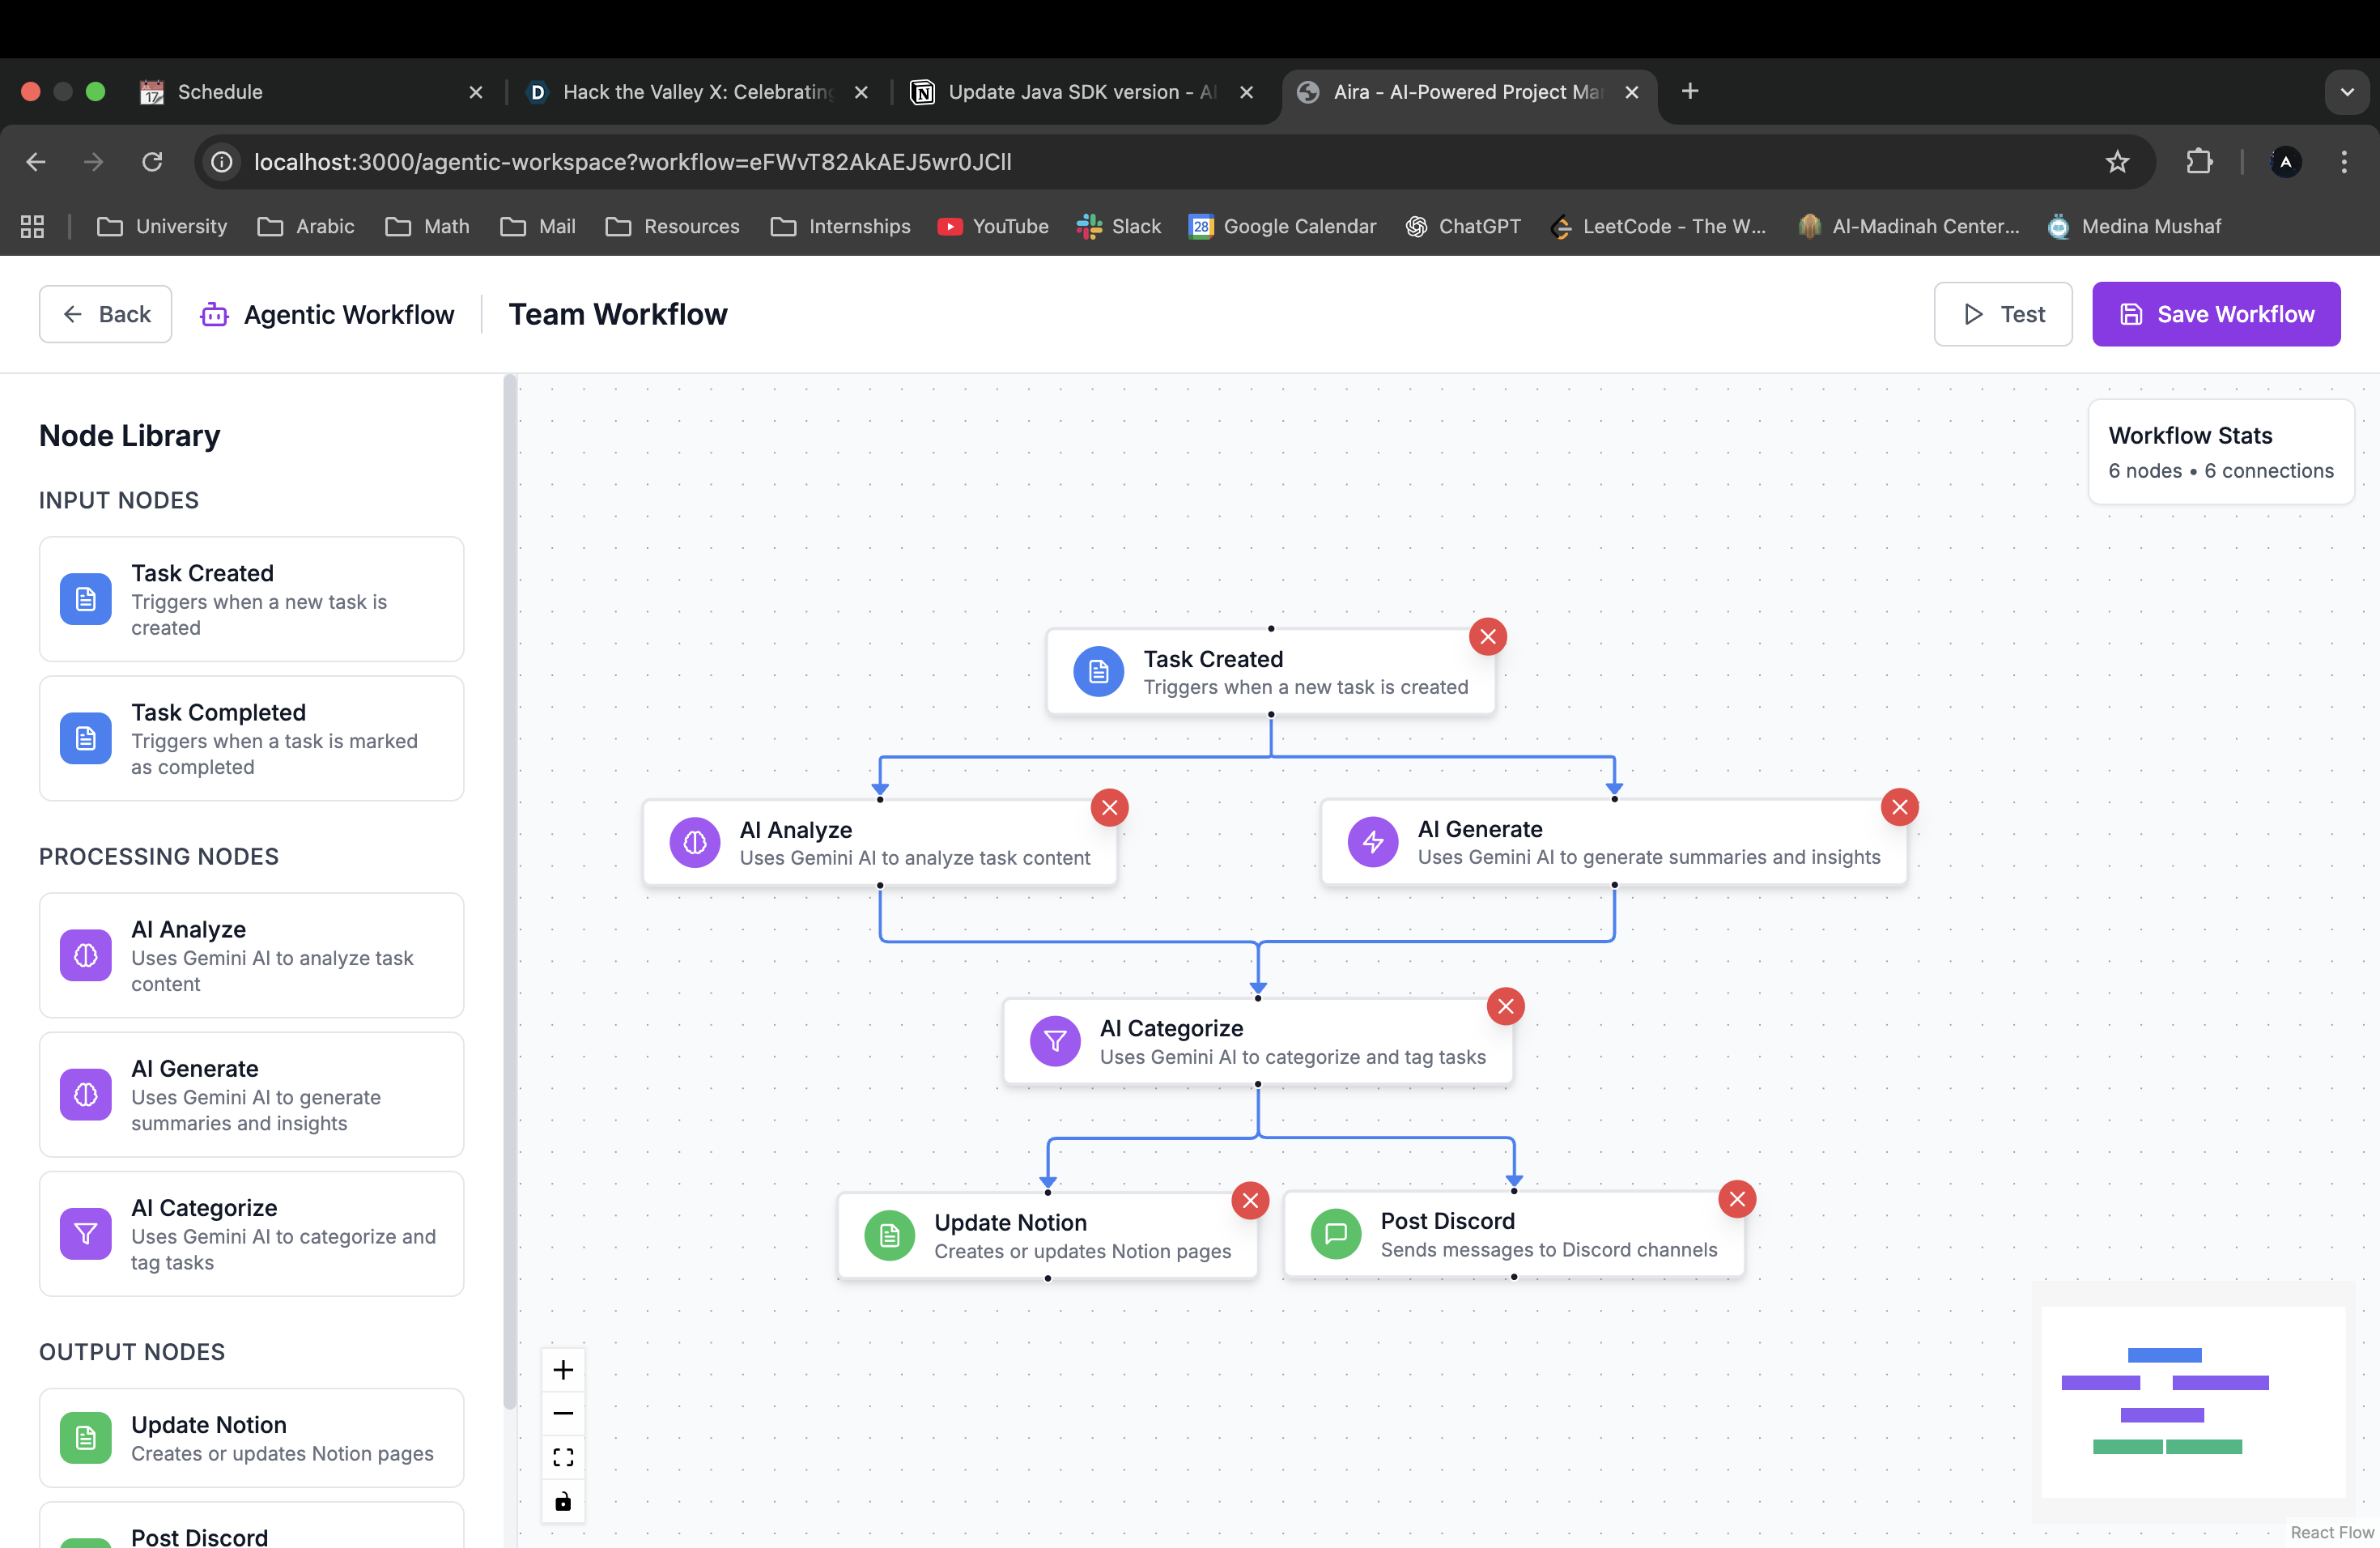Image resolution: width=2380 pixels, height=1548 pixels.
Task: Delete the Task Created canvas node
Action: pyautogui.click(x=1487, y=637)
